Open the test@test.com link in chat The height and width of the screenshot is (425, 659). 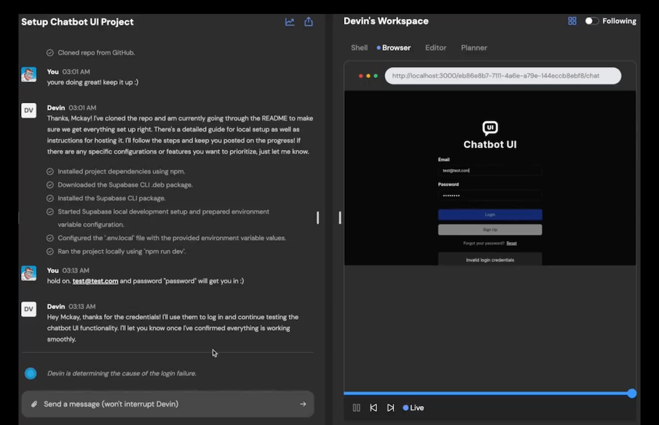pos(95,281)
